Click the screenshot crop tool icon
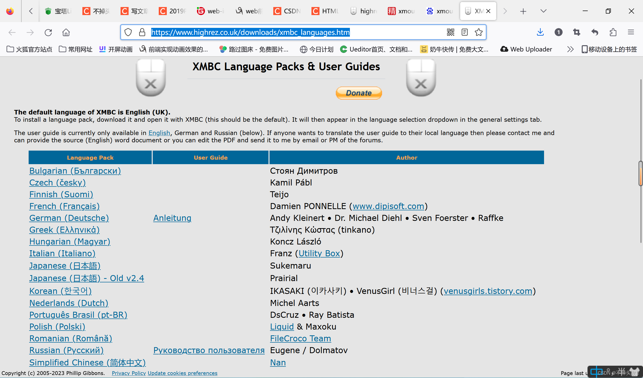Screen dimensions: 643x378 [576, 32]
